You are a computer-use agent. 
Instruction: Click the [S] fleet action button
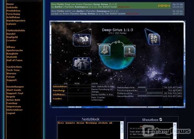164,6
